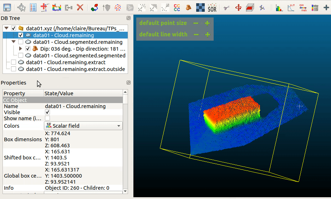Click the Label connected components CC icon
Image resolution: width=331 pixels, height=199 pixels.
click(x=177, y=8)
